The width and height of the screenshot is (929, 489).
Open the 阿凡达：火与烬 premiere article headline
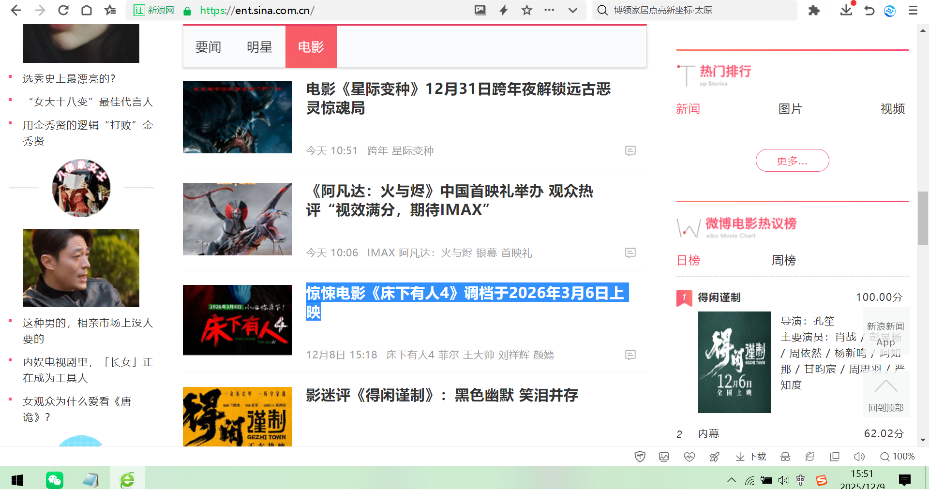(450, 200)
